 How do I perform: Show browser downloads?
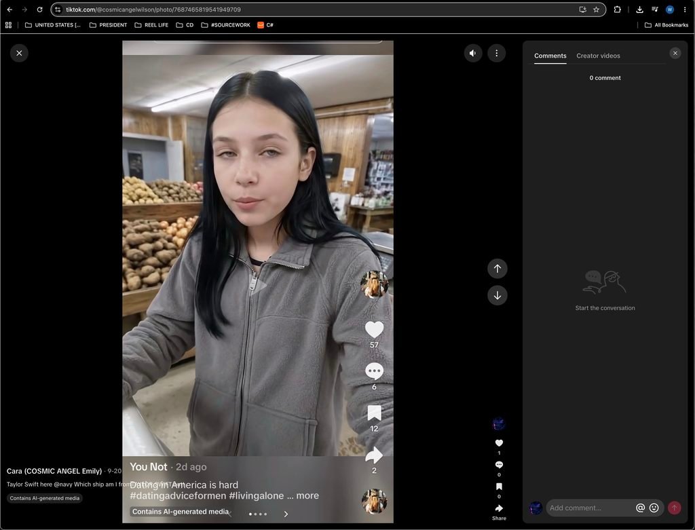click(639, 10)
